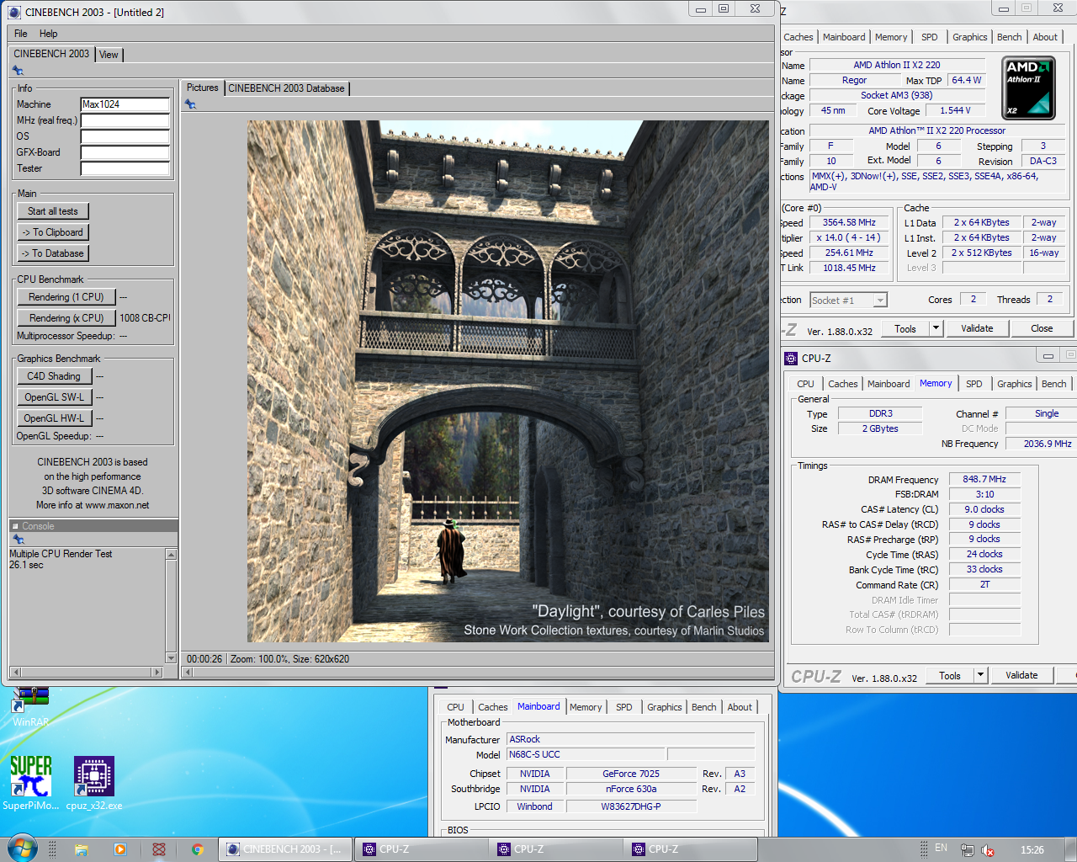Open the WinRAR desktop shortcut
This screenshot has height=862, width=1077.
pos(30,707)
